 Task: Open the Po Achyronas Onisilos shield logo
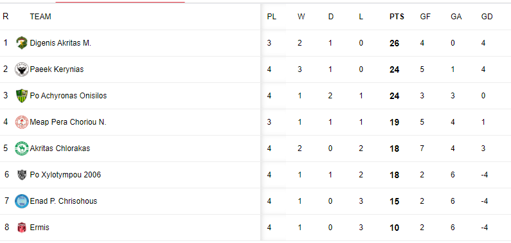22,96
